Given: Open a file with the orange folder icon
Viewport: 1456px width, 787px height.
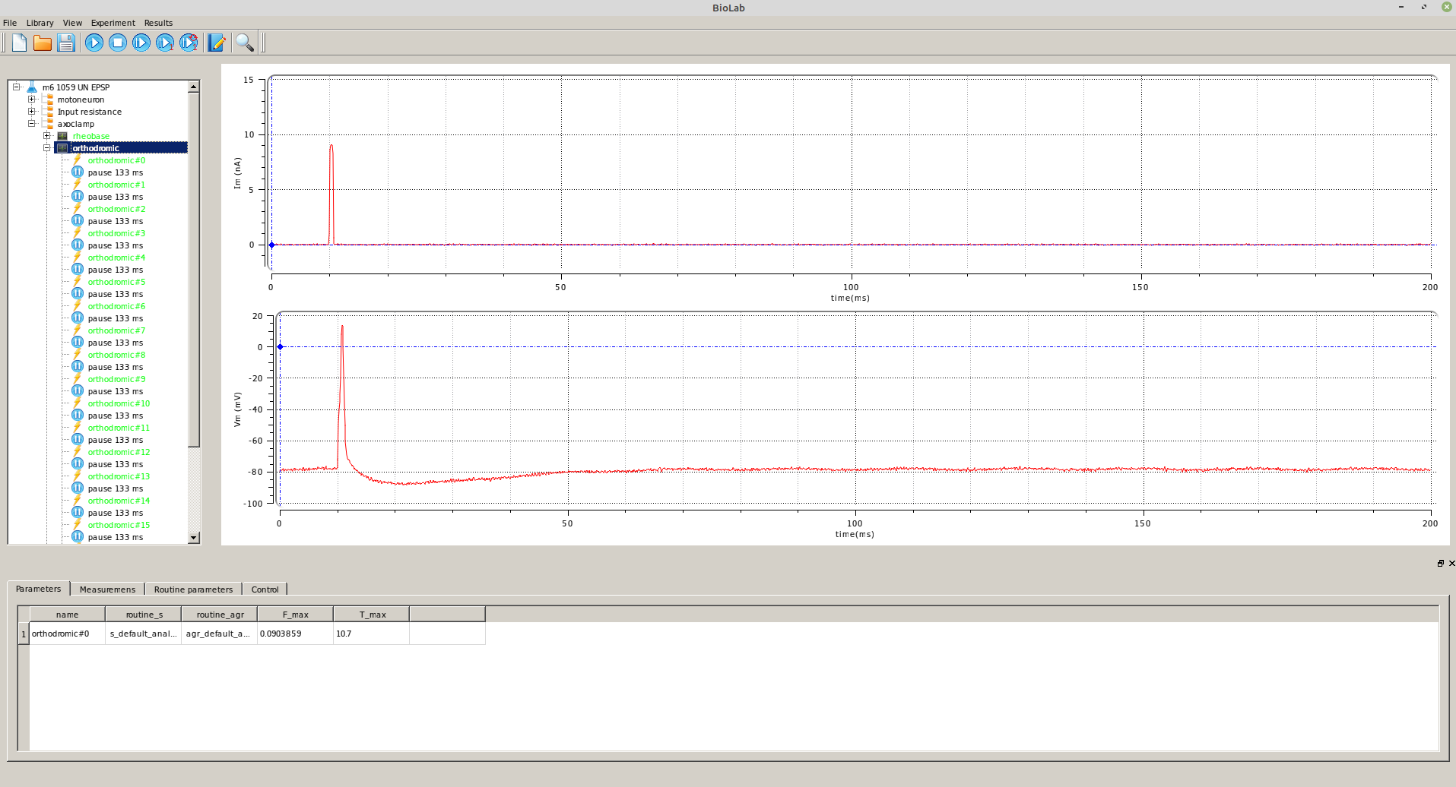Looking at the screenshot, I should click(43, 43).
